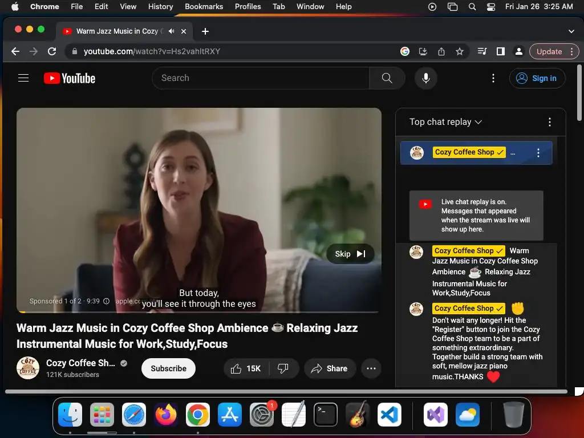The image size is (584, 438).
Task: Open Chrome media controls icon
Action: [x=482, y=51]
